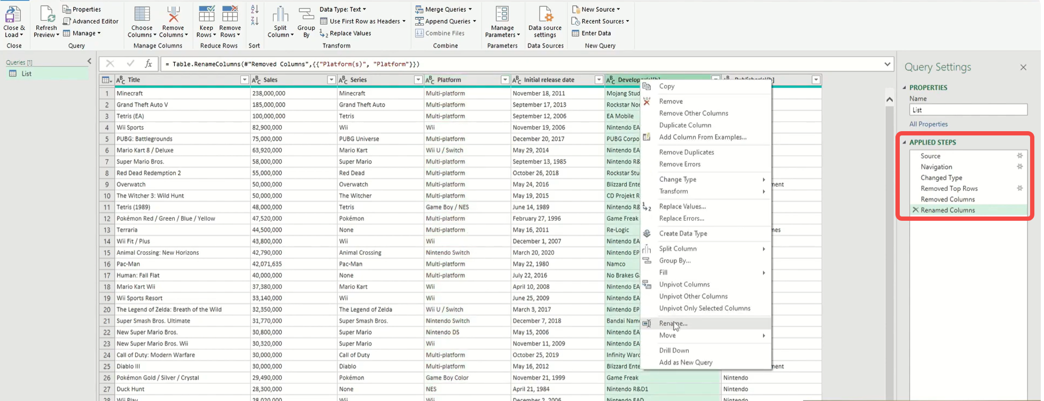Open the Series column filter dropdown
This screenshot has width=1044, height=401.
(418, 80)
